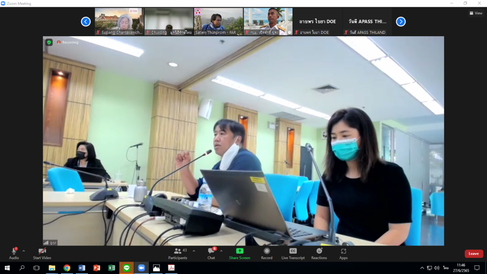Unmute the microphone via Audio icon
This screenshot has width=487, height=274.
coord(14,251)
